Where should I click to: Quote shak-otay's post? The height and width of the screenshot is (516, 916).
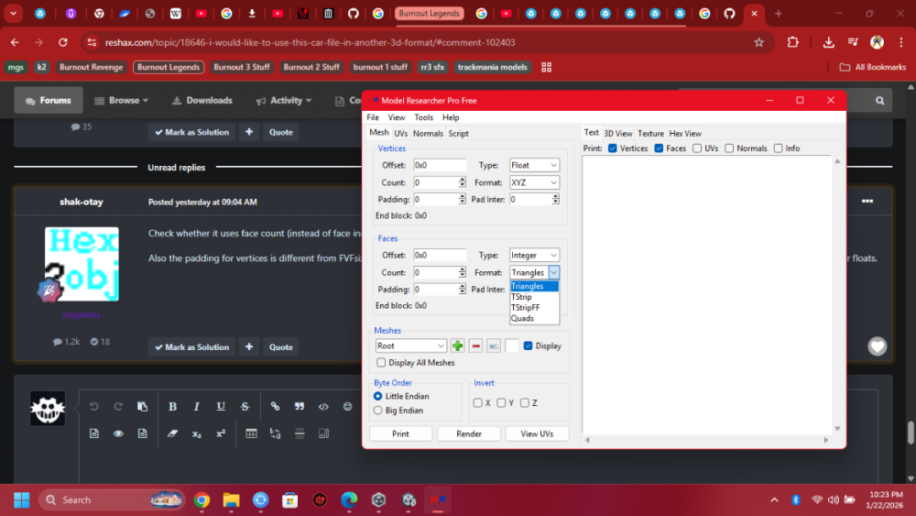281,347
